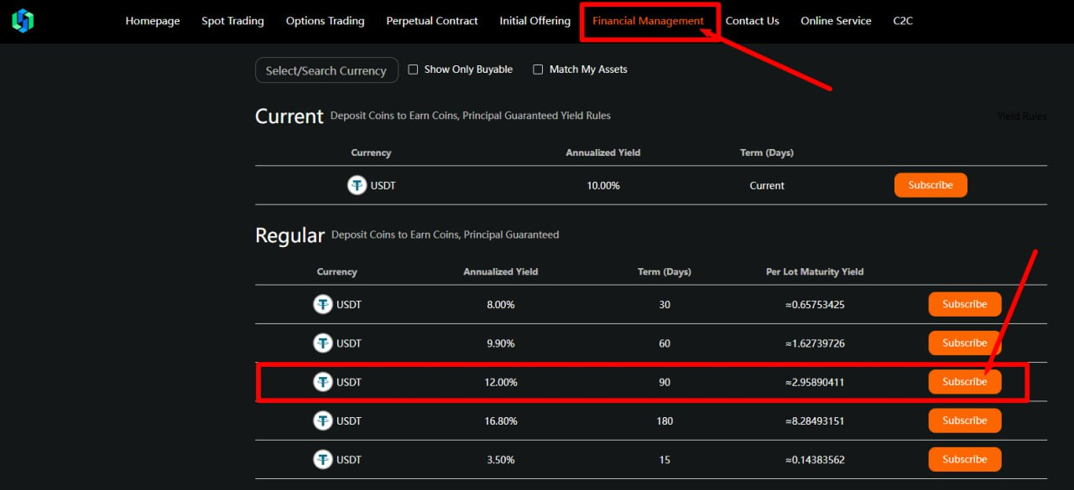This screenshot has width=1074, height=490.
Task: Click USDT icon in the 12.00% row
Action: click(x=323, y=382)
